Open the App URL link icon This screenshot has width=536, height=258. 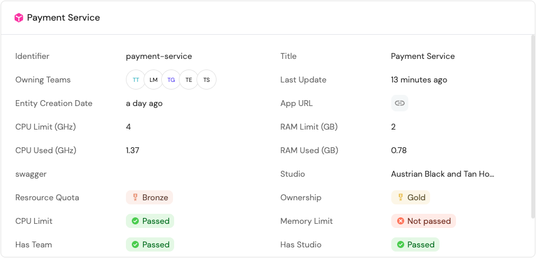399,103
